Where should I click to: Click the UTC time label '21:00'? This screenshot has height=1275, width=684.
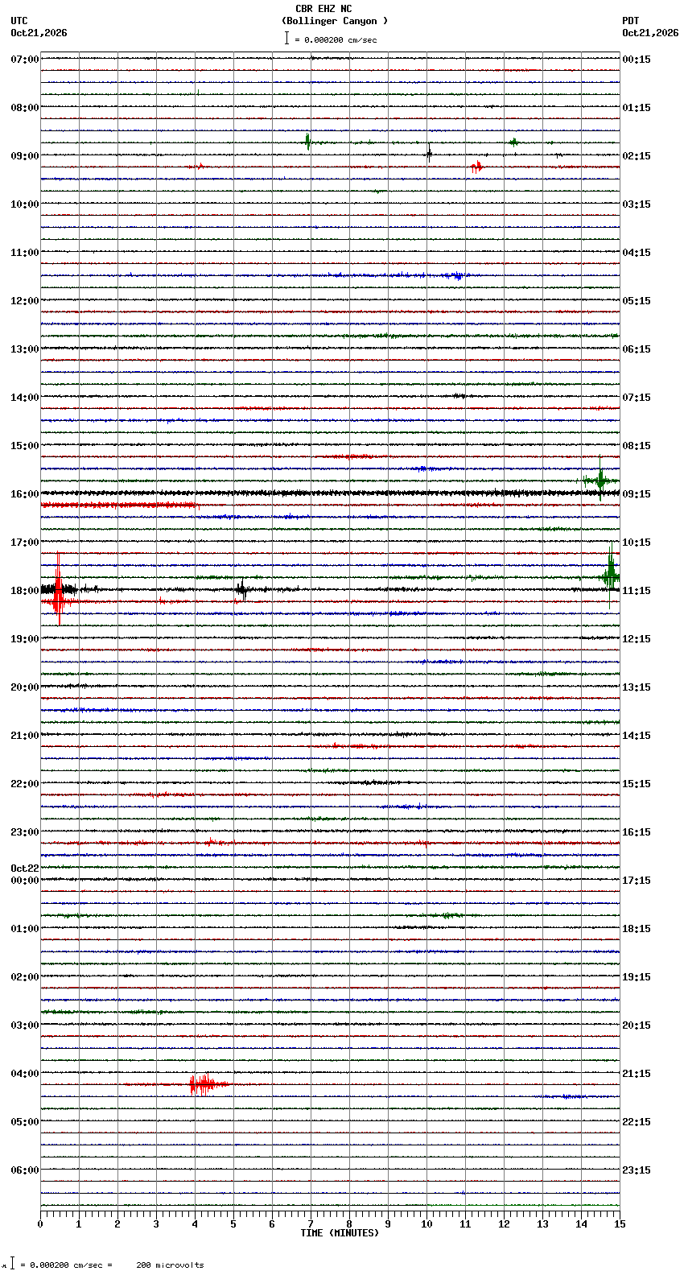25,736
